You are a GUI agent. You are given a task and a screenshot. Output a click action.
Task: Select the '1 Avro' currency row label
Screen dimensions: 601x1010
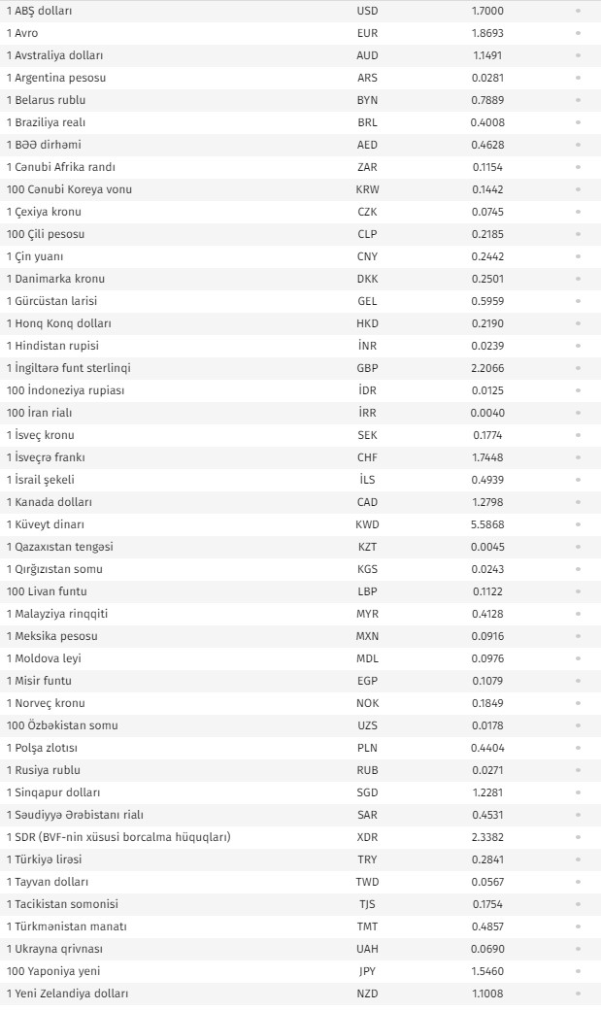pos(22,33)
